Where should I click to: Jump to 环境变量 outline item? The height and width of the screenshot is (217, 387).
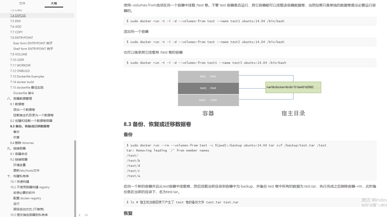pos(19,165)
